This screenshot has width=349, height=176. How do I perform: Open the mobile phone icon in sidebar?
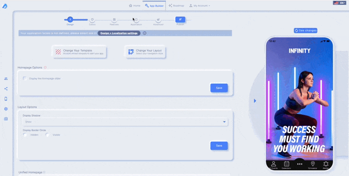pyautogui.click(x=6, y=99)
